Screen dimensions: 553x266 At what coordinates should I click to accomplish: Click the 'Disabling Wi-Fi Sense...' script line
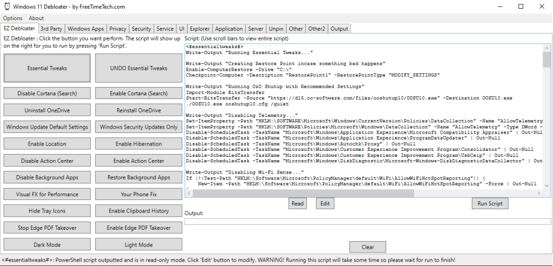pos(245,172)
